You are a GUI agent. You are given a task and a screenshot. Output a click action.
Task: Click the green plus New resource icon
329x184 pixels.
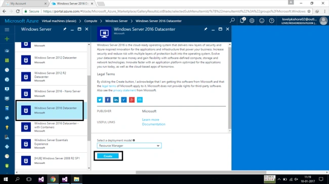pos(7,39)
